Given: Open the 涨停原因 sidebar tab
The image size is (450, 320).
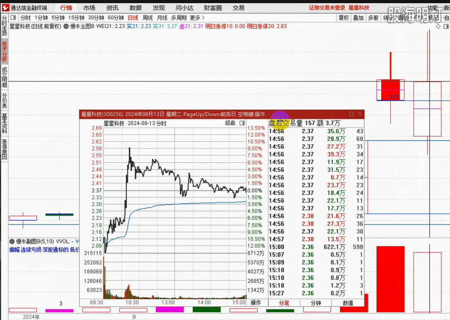Looking at the screenshot, I should pos(4,149).
